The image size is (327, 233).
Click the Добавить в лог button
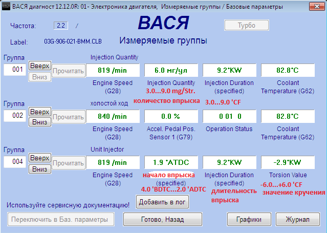(x=162, y=202)
